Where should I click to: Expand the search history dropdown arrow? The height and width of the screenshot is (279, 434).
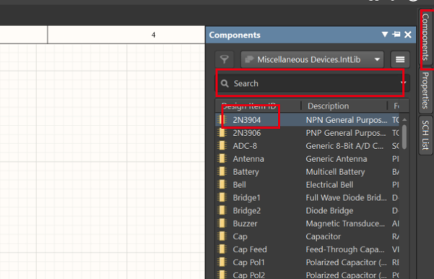pyautogui.click(x=403, y=82)
